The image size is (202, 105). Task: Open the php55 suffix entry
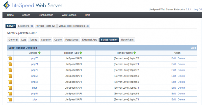(x=35, y=82)
